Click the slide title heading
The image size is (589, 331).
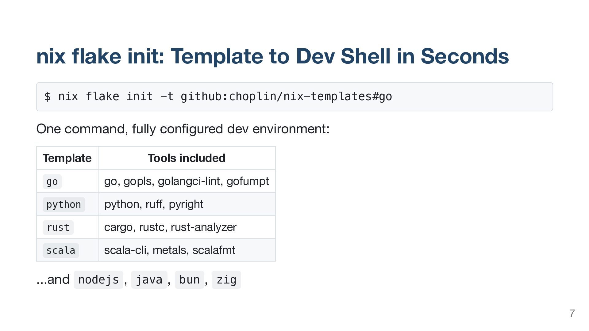point(272,56)
